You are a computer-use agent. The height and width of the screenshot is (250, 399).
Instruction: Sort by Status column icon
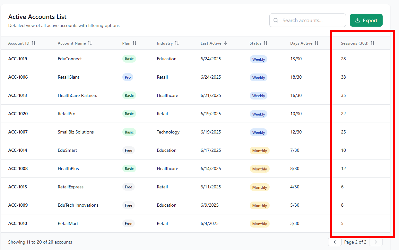265,43
